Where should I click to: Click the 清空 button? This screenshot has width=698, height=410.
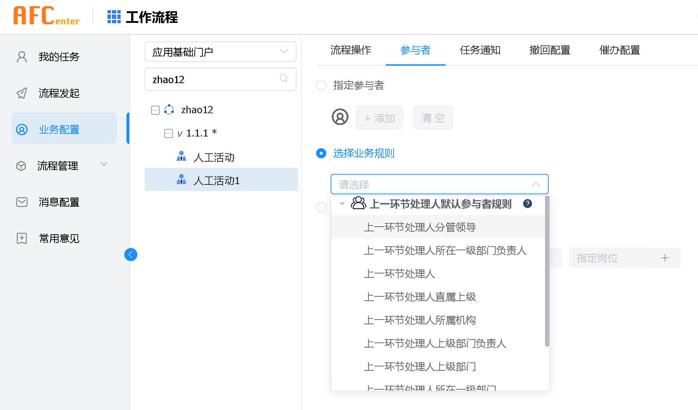[x=432, y=118]
